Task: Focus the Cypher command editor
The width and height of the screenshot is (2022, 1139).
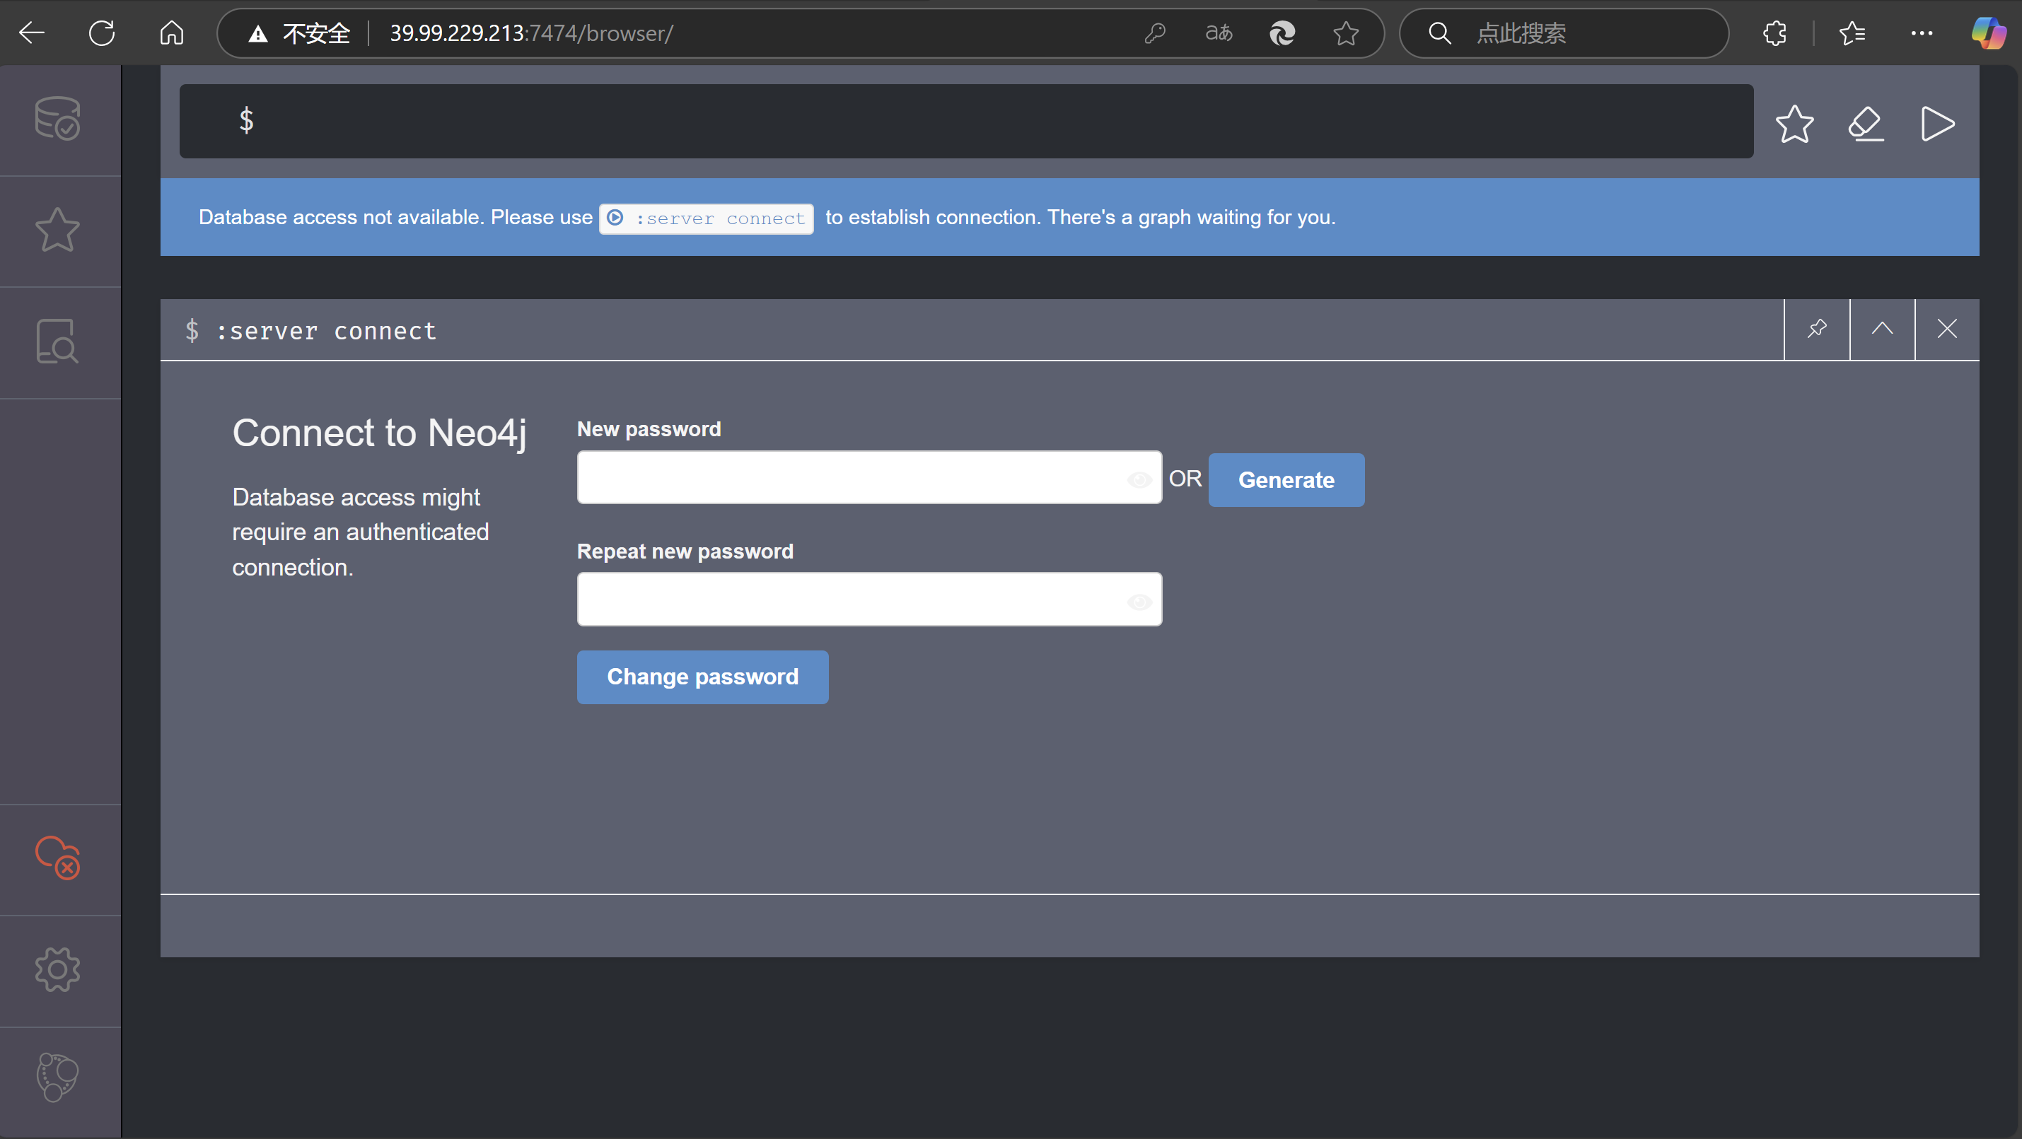Action: [x=966, y=121]
